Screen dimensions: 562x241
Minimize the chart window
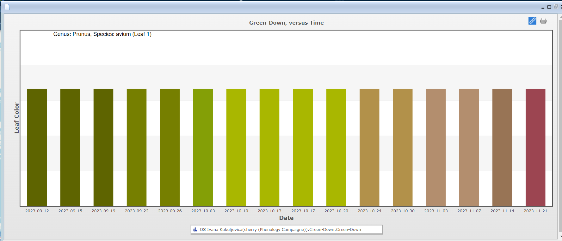tap(543, 7)
